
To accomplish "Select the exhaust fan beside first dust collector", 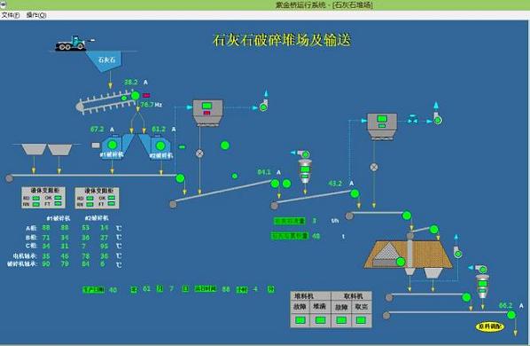I will (263, 106).
